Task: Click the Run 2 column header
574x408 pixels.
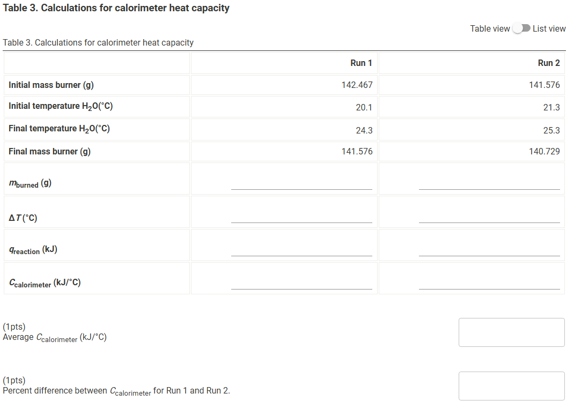Action: [x=549, y=63]
